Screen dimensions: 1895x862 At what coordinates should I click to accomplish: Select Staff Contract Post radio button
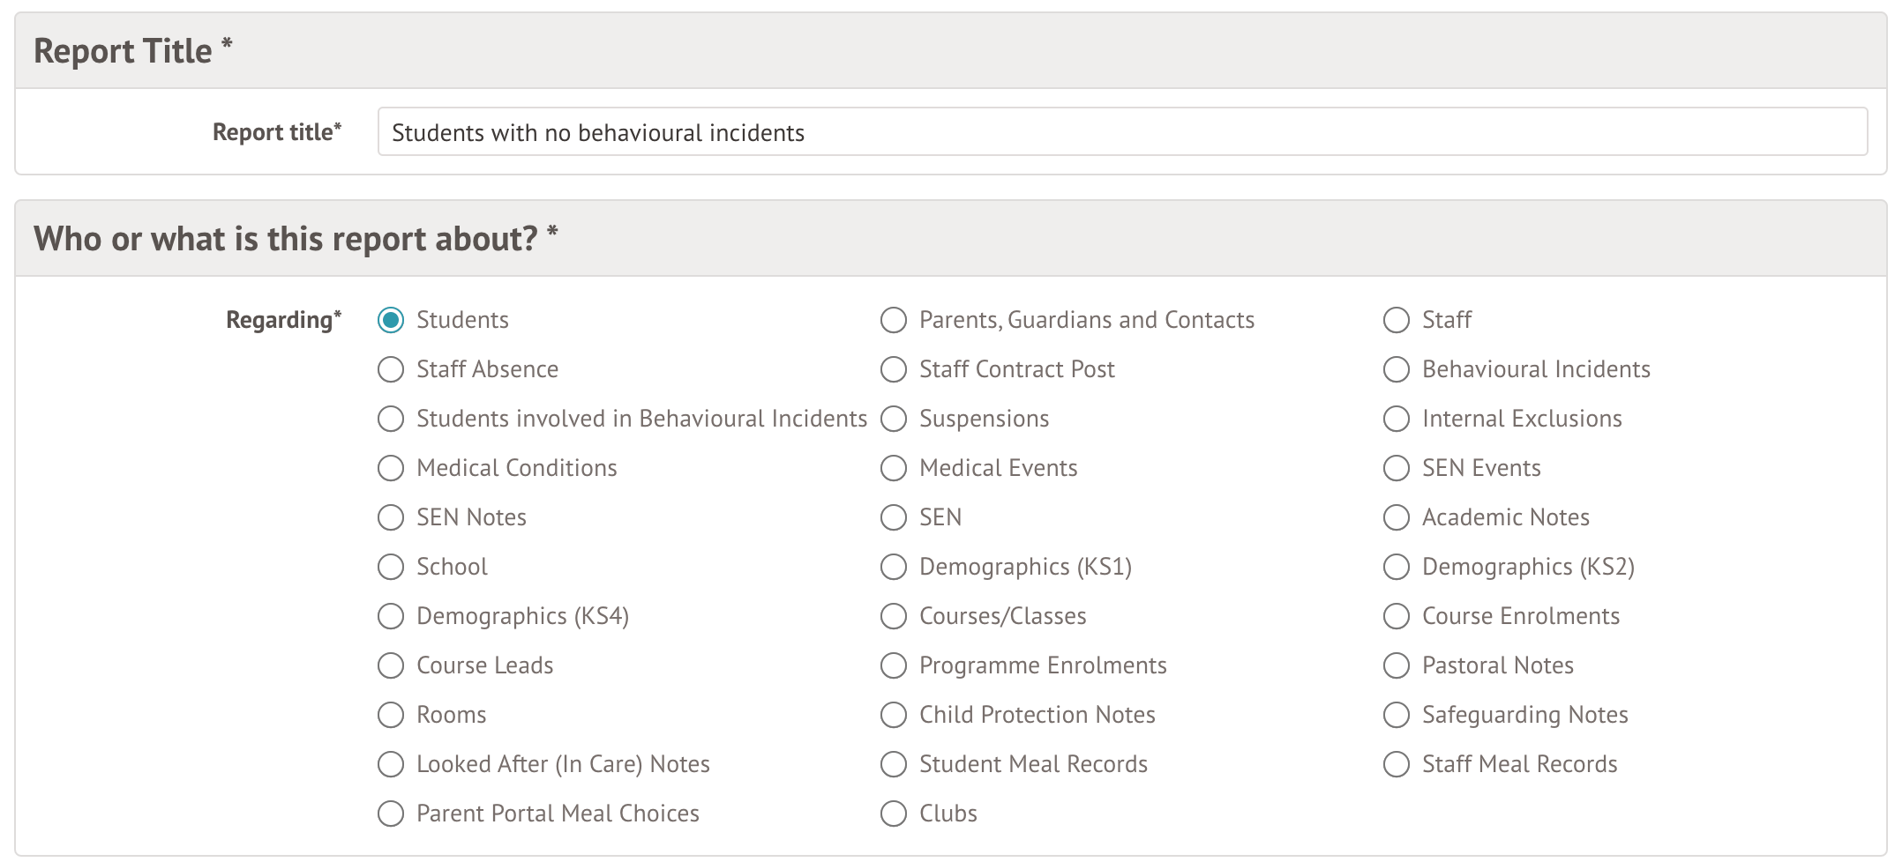(894, 369)
